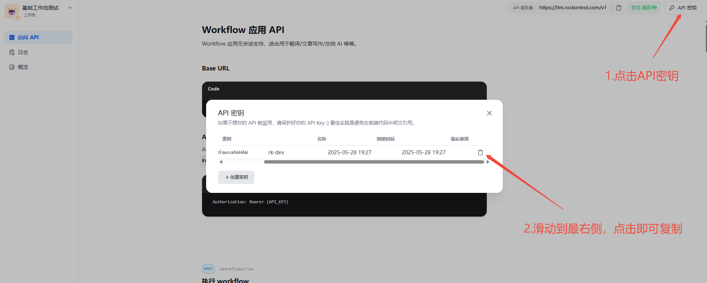
Task: Click the left arrow of key table scrollbar
Action: [221, 162]
